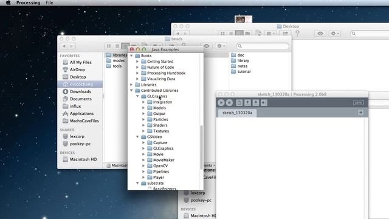Click Quick Look eye in Desktop window
Viewport: 389px width, 219px height.
(x=320, y=33)
